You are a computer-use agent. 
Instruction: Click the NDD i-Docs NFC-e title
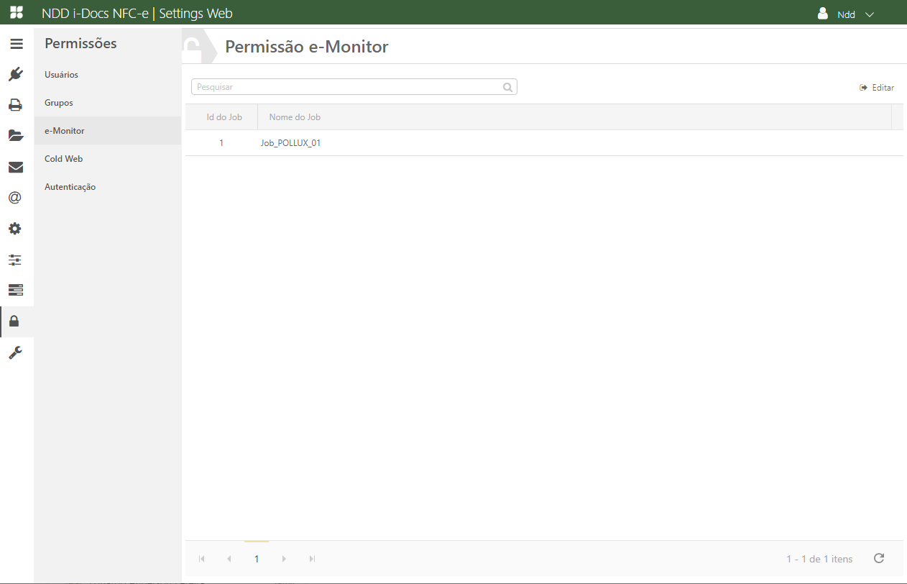[x=95, y=13]
